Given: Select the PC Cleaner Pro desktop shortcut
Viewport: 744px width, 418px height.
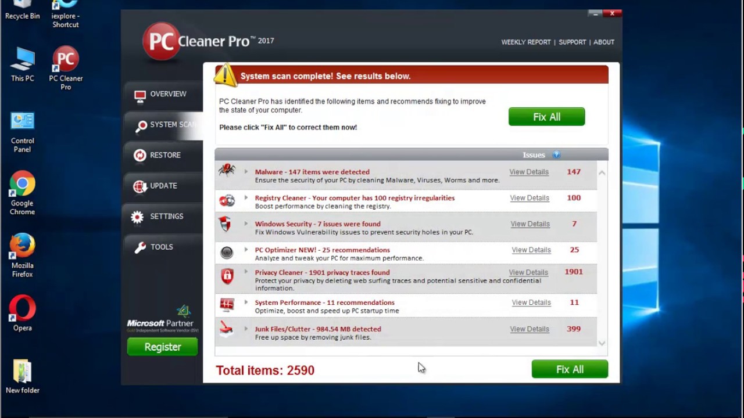Looking at the screenshot, I should click(66, 69).
